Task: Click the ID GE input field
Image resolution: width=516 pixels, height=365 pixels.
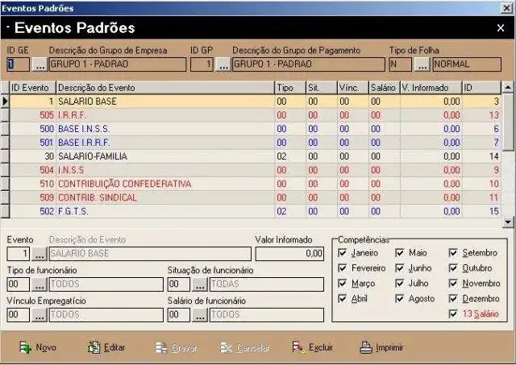Action: 18,64
